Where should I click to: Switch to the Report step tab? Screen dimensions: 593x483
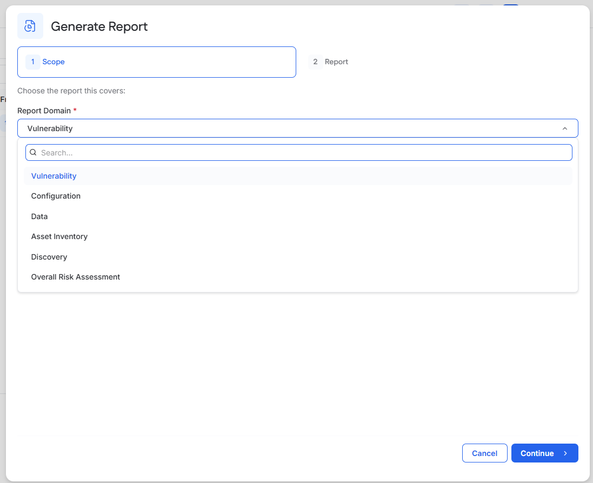pos(329,62)
